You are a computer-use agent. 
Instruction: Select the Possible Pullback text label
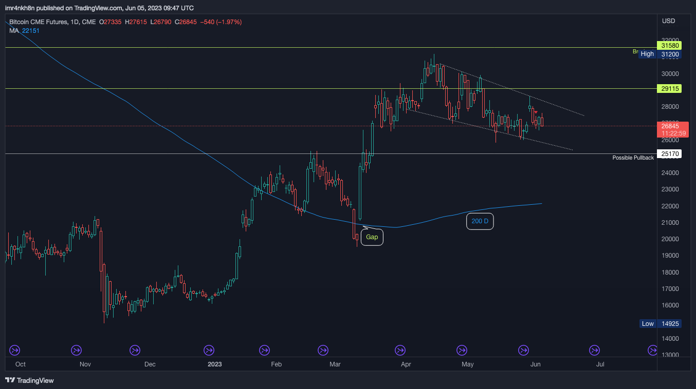633,158
